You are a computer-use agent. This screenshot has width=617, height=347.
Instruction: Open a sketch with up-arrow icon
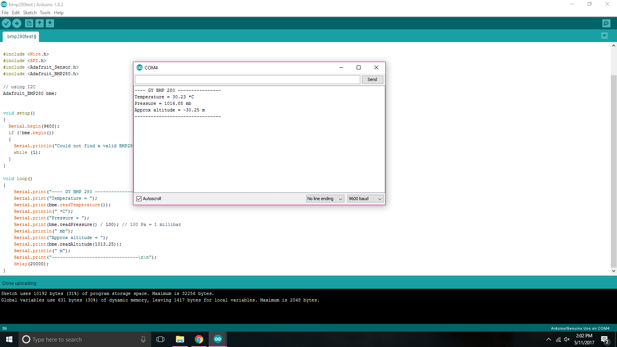click(x=39, y=24)
